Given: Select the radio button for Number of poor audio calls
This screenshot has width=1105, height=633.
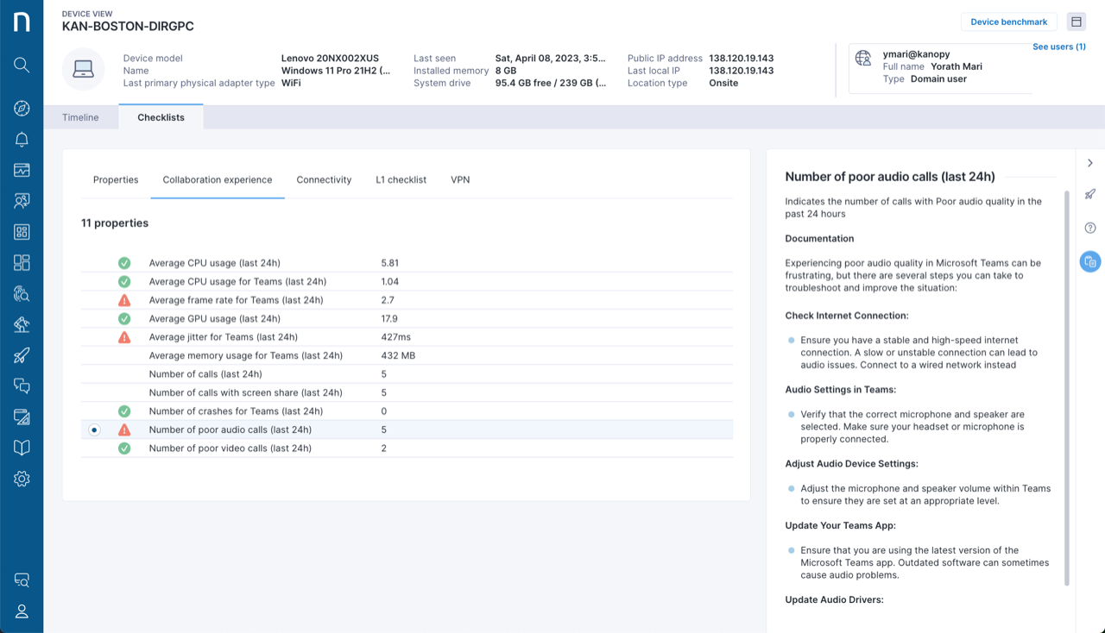Looking at the screenshot, I should coord(93,429).
